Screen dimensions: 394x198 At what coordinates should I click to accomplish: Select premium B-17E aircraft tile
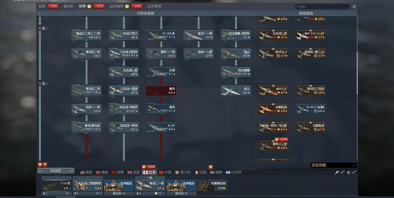[x=273, y=91]
